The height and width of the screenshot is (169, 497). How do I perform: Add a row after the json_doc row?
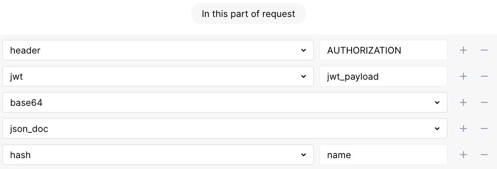463,128
